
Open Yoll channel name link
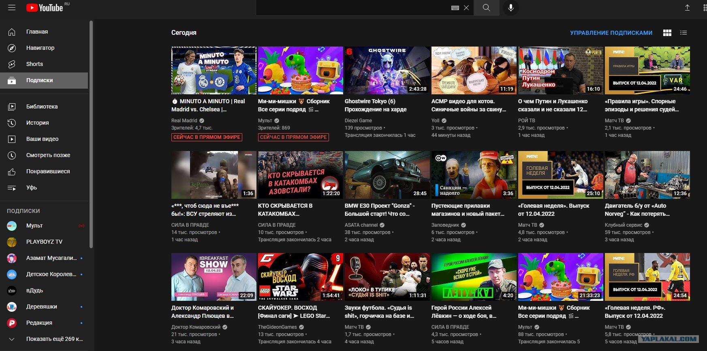pos(436,121)
